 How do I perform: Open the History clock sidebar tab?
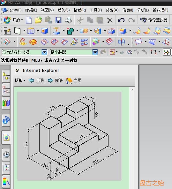tap(6, 155)
